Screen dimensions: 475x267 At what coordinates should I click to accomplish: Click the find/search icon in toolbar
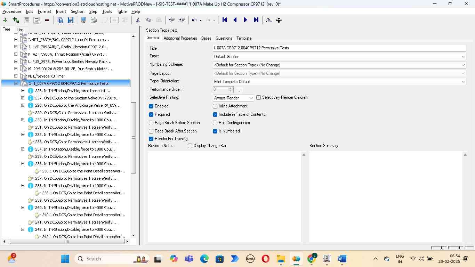tap(268, 20)
